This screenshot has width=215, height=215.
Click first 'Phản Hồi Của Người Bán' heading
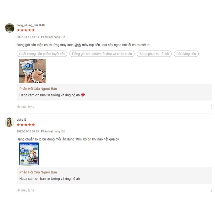(38, 89)
